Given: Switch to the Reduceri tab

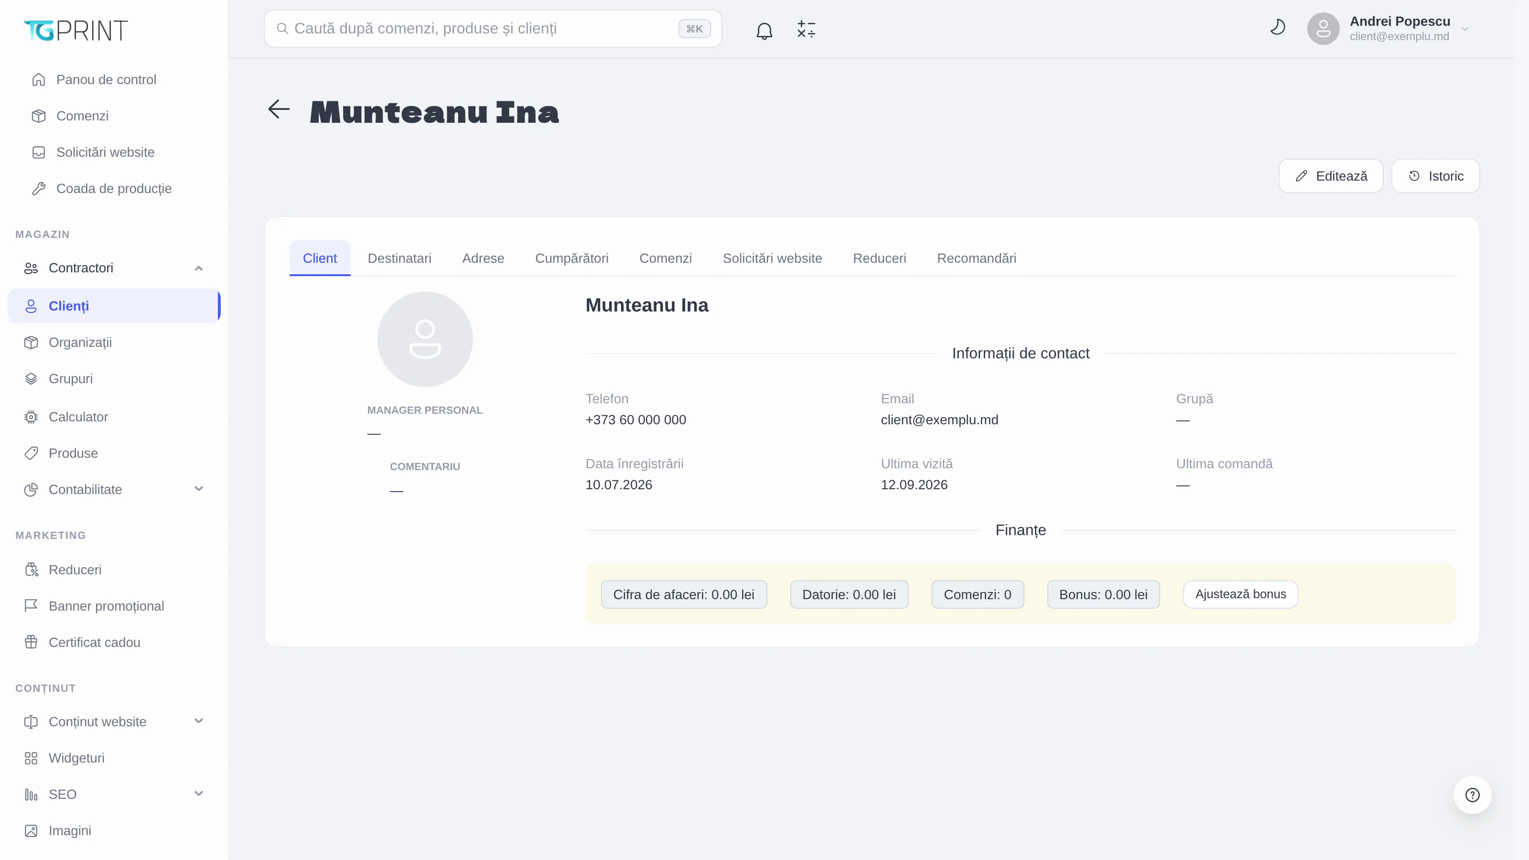Looking at the screenshot, I should [x=879, y=258].
